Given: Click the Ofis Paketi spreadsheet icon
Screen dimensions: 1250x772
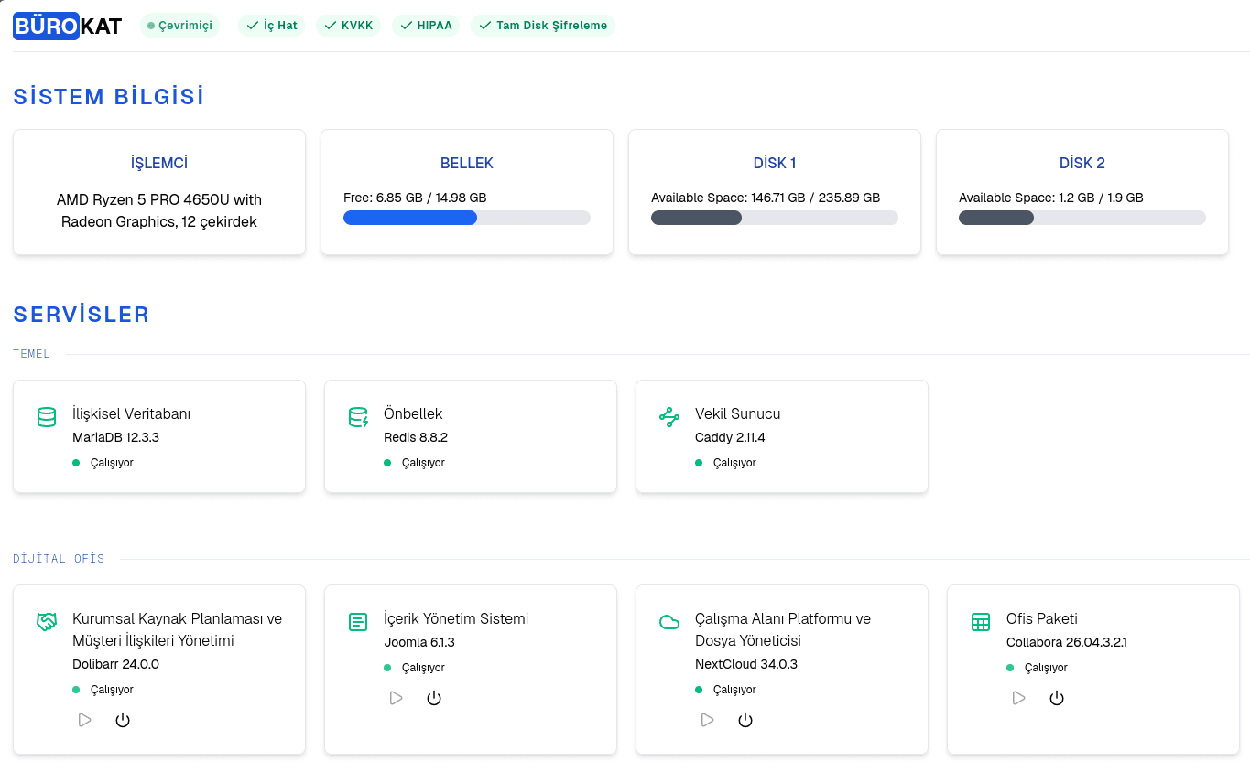Looking at the screenshot, I should [981, 622].
